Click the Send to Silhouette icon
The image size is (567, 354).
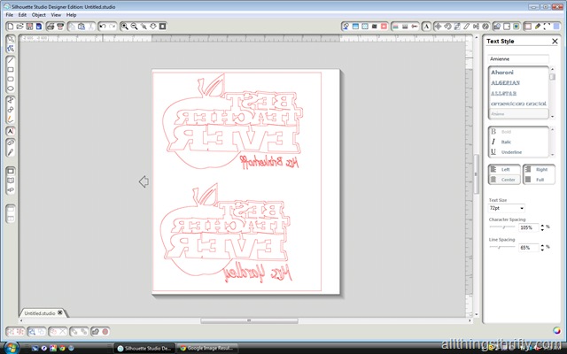tap(60, 27)
